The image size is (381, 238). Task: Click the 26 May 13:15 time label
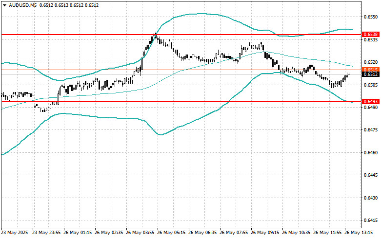[x=359, y=233]
